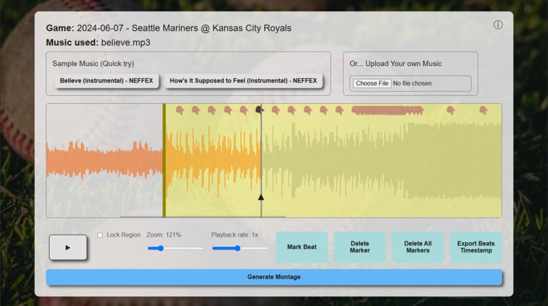Open the info icon in the top corner

(x=498, y=25)
